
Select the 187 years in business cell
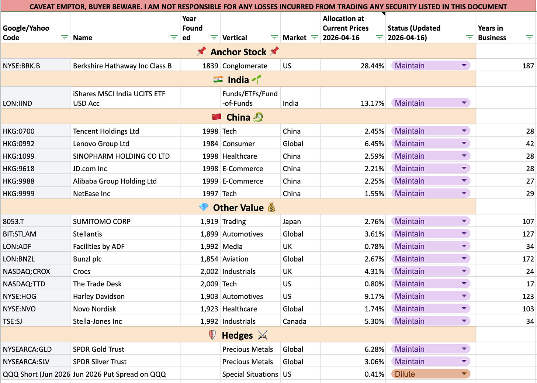pyautogui.click(x=506, y=66)
